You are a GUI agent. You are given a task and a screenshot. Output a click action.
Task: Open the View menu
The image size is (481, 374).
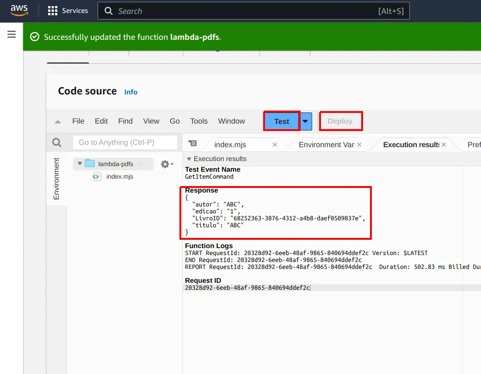click(x=151, y=121)
